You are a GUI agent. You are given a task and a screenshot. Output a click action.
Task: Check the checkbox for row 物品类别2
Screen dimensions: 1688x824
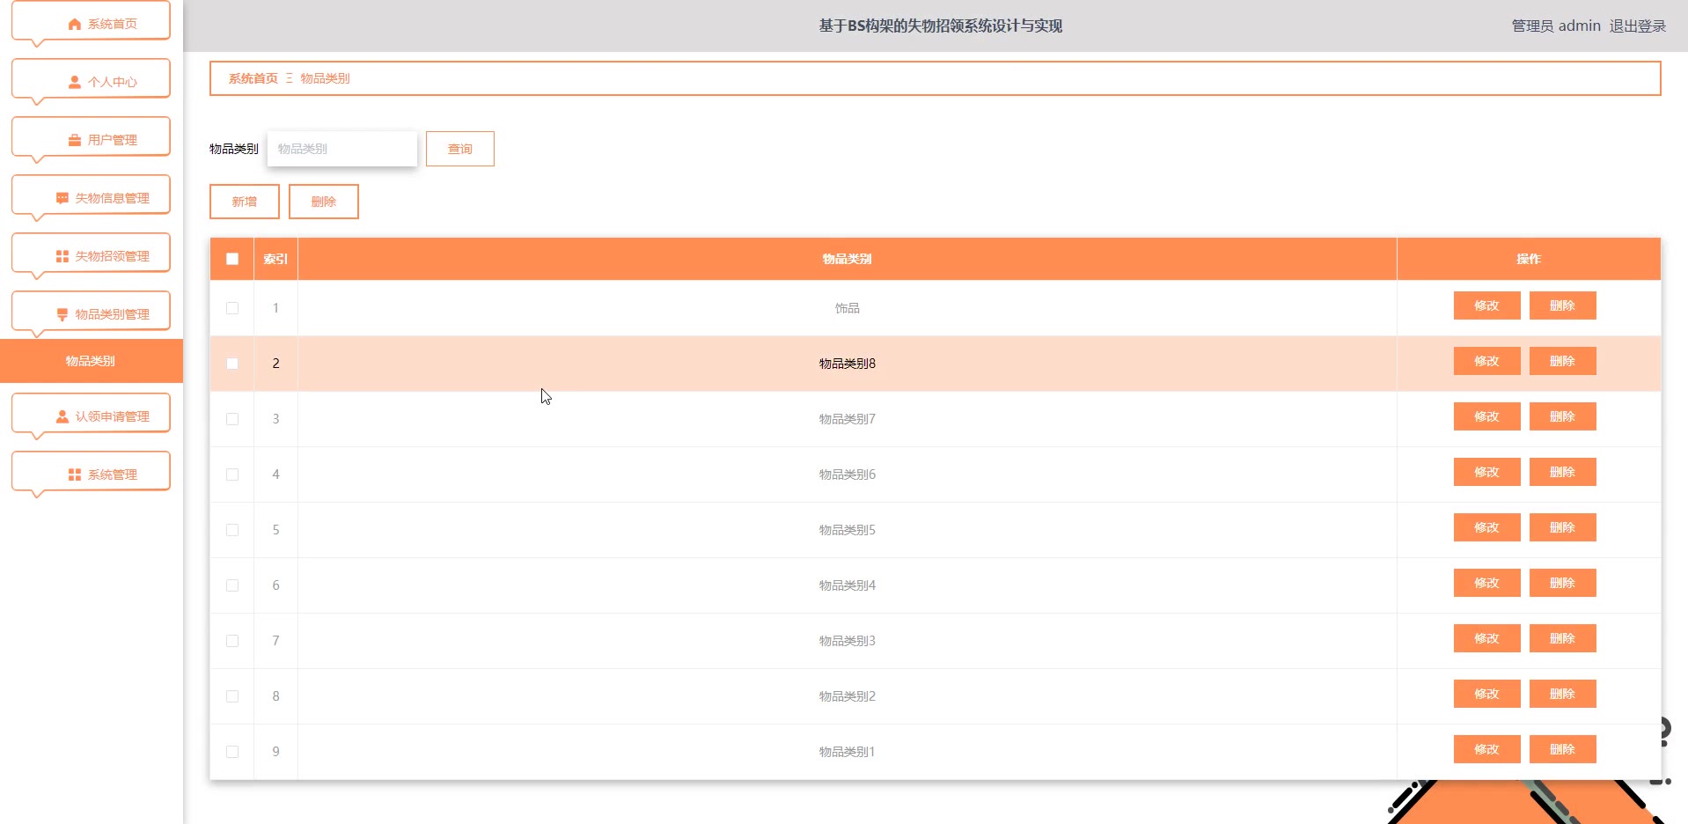pos(232,696)
